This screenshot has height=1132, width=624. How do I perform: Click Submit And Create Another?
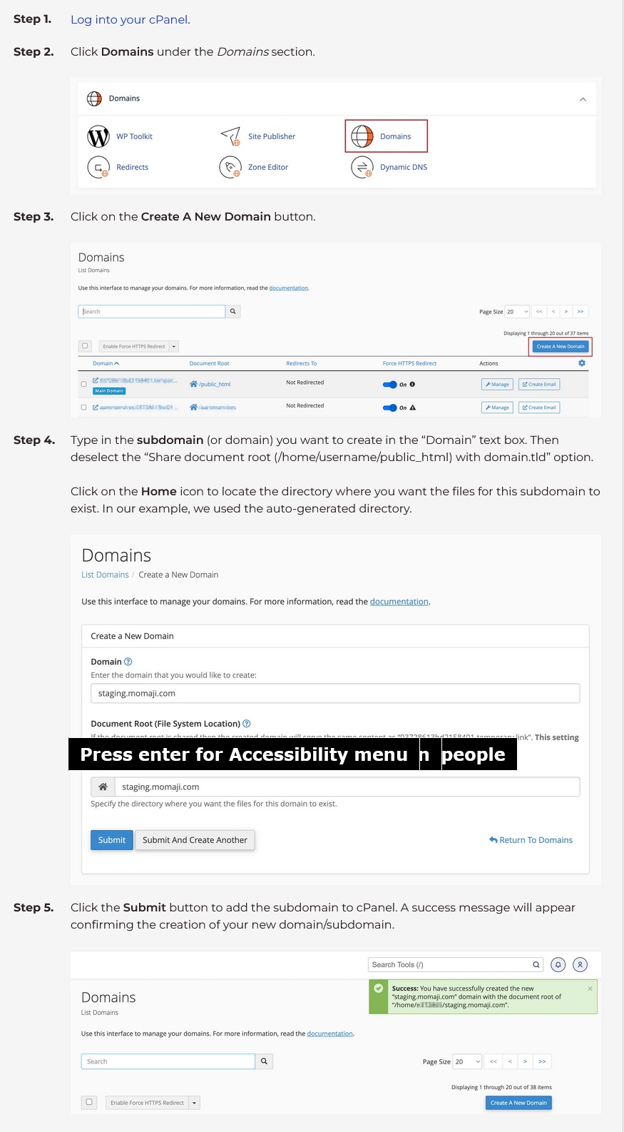click(195, 839)
